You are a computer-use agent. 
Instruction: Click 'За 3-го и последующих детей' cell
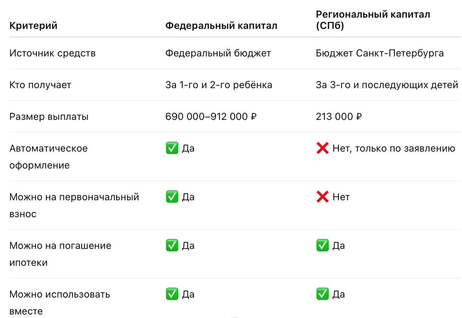tap(387, 85)
